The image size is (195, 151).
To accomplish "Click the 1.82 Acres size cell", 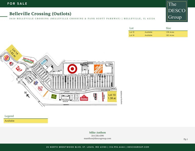I will click(x=170, y=35).
